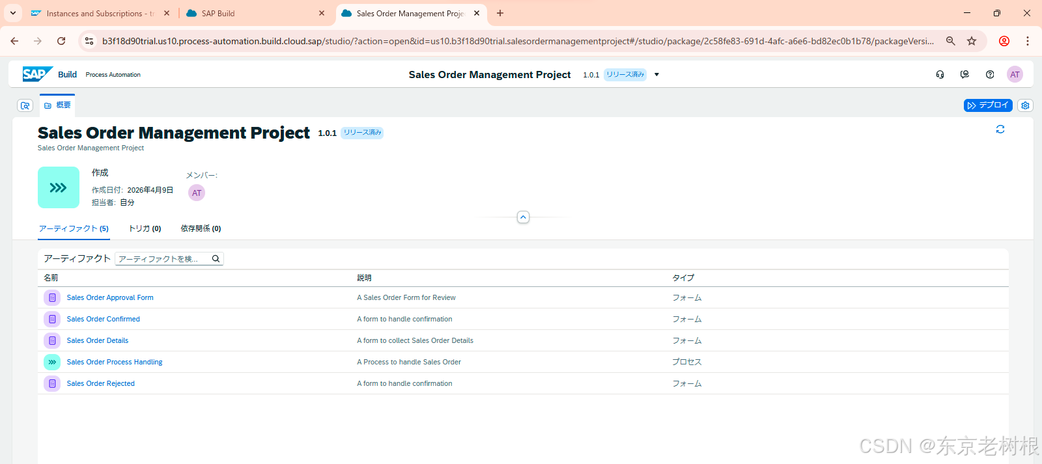
Task: Close the Instances and Subscriptions browser tab
Action: (167, 13)
